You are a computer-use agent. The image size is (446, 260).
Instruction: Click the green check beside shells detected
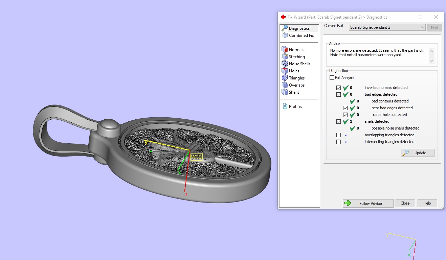point(345,121)
